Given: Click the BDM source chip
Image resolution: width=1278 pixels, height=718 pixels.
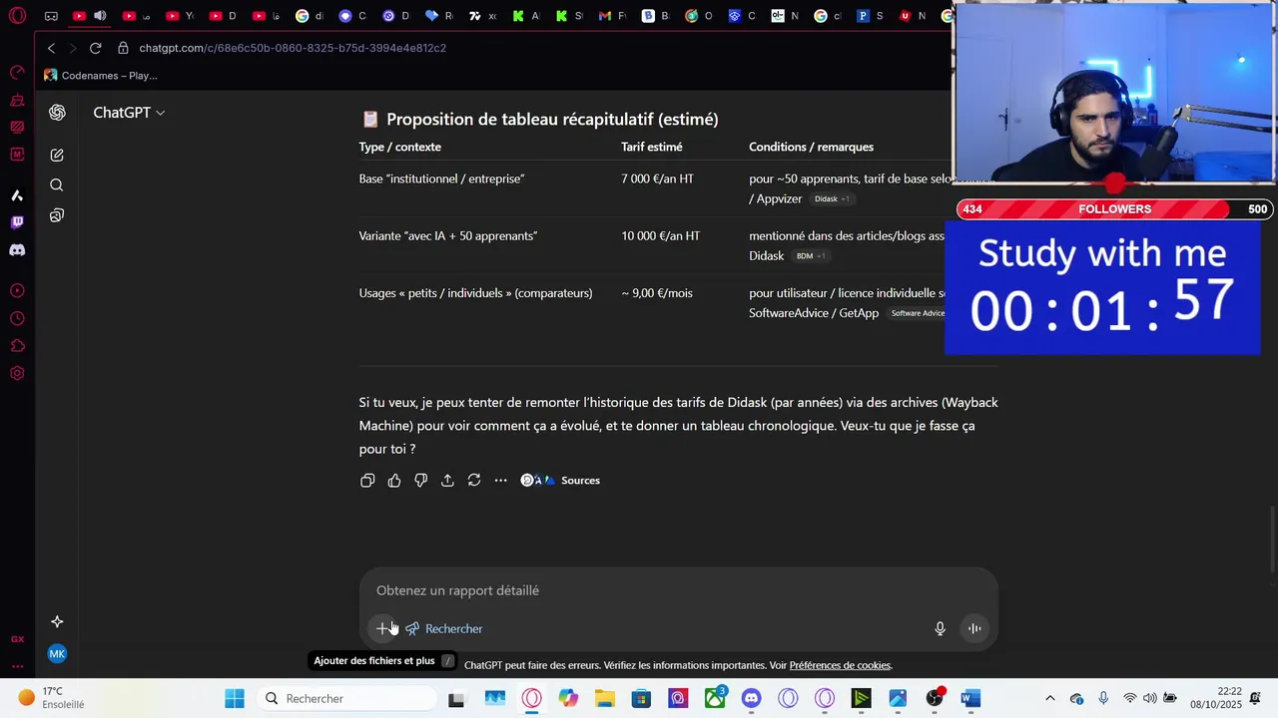Looking at the screenshot, I should click(810, 256).
